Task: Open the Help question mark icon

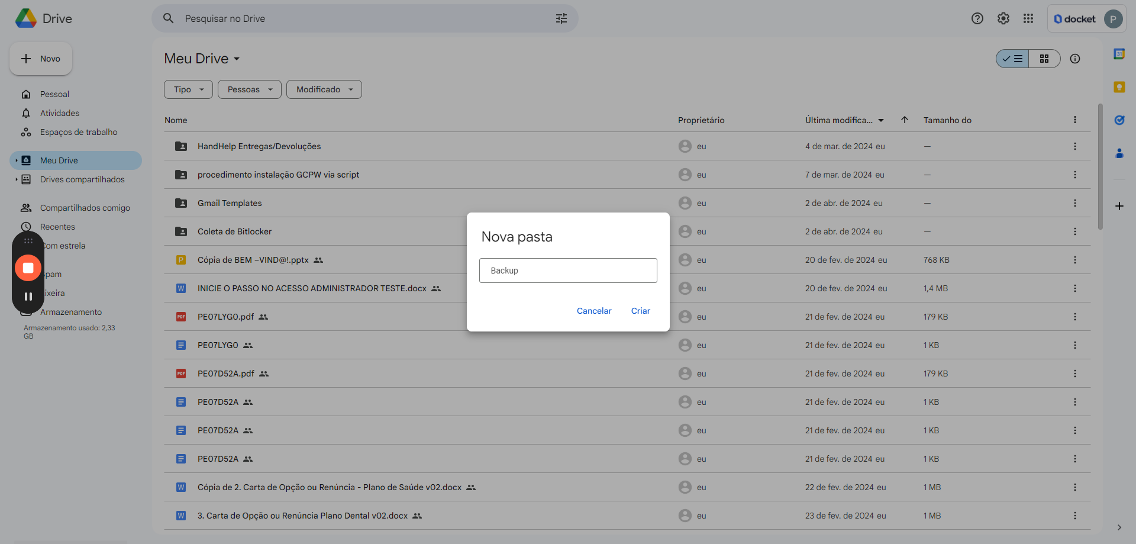Action: pyautogui.click(x=977, y=18)
